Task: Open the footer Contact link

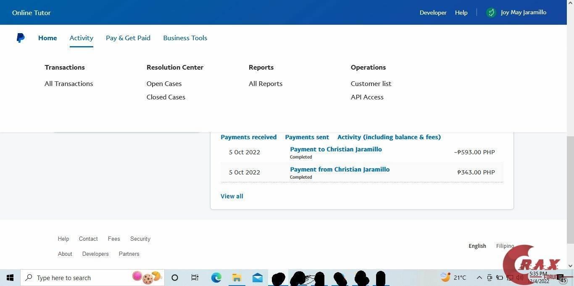Action: [88, 239]
